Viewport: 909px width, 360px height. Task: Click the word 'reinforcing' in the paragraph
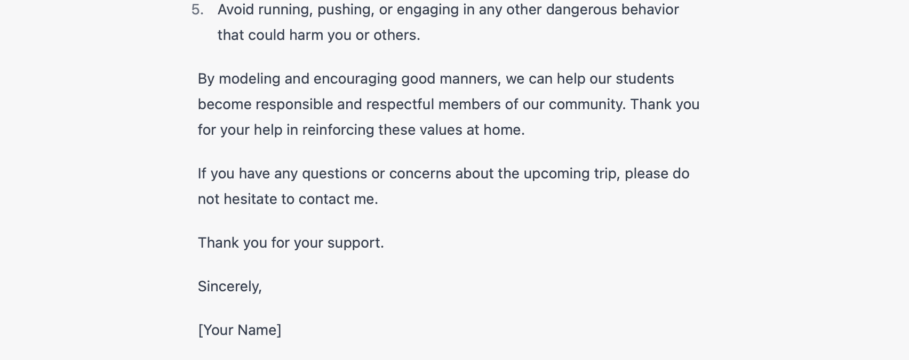coord(338,130)
